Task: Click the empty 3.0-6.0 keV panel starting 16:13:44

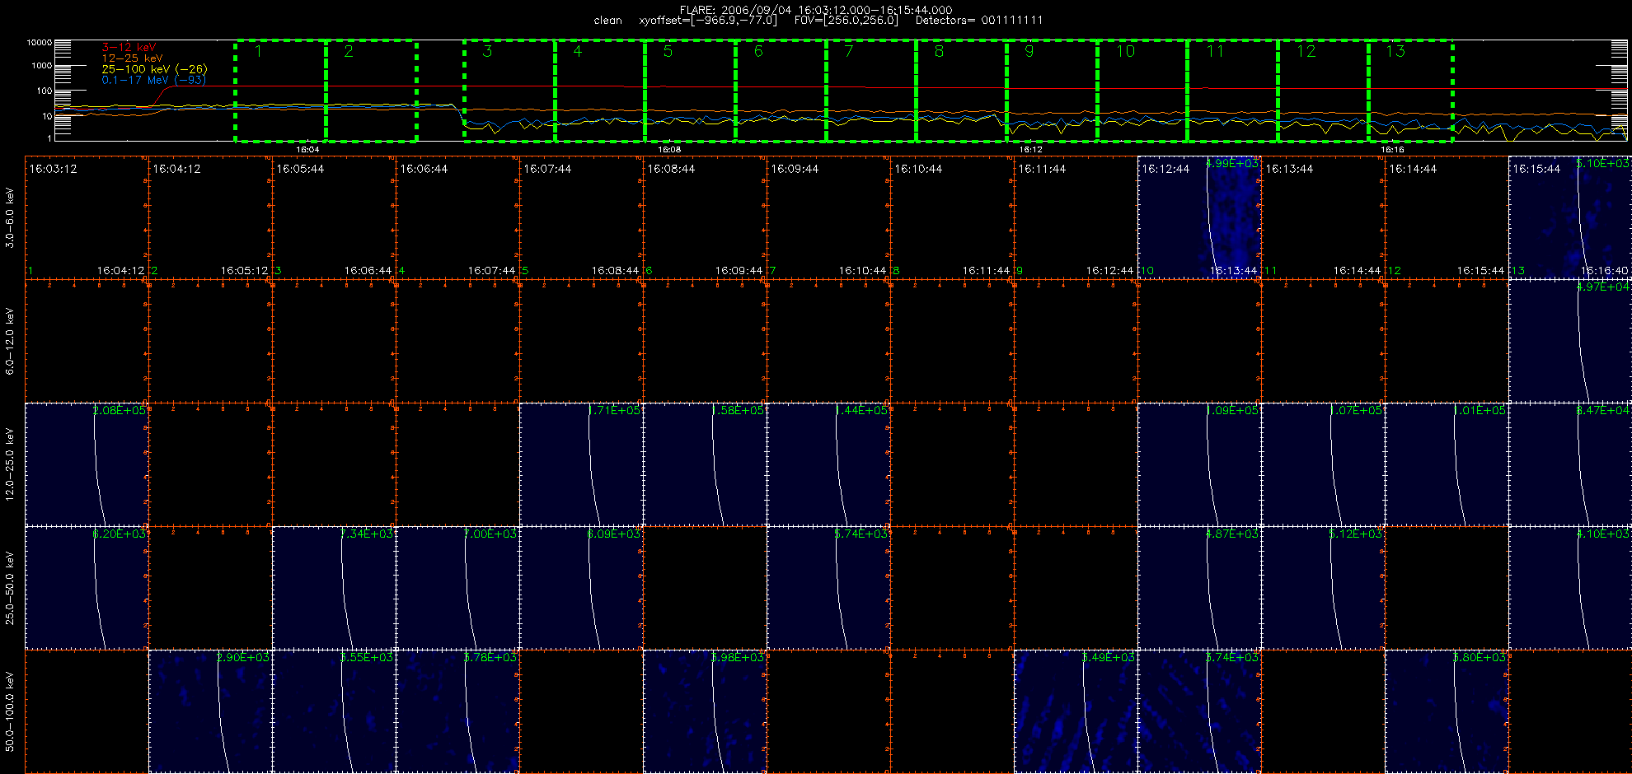Action: (x=1323, y=217)
